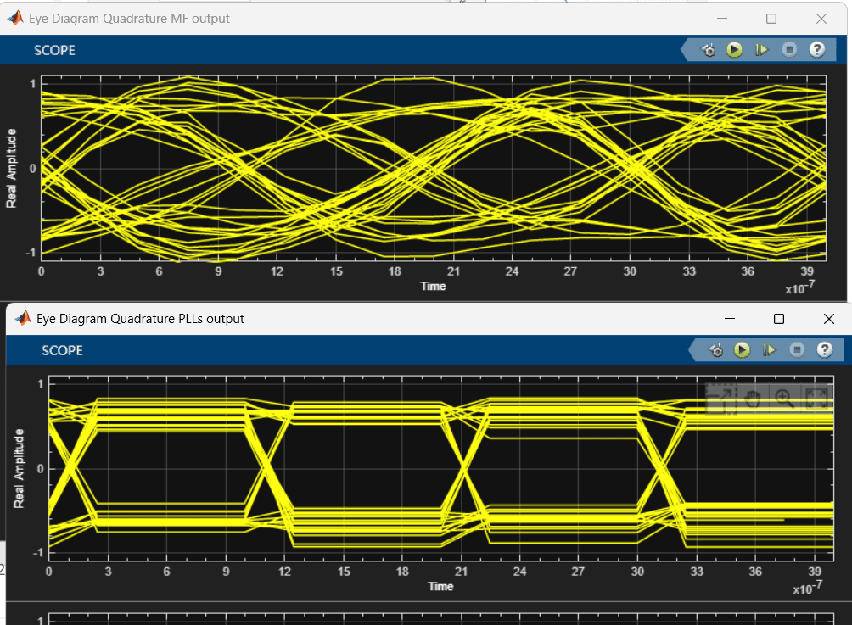Click Step Forward in PLLs output scope
852x625 pixels.
(x=770, y=350)
